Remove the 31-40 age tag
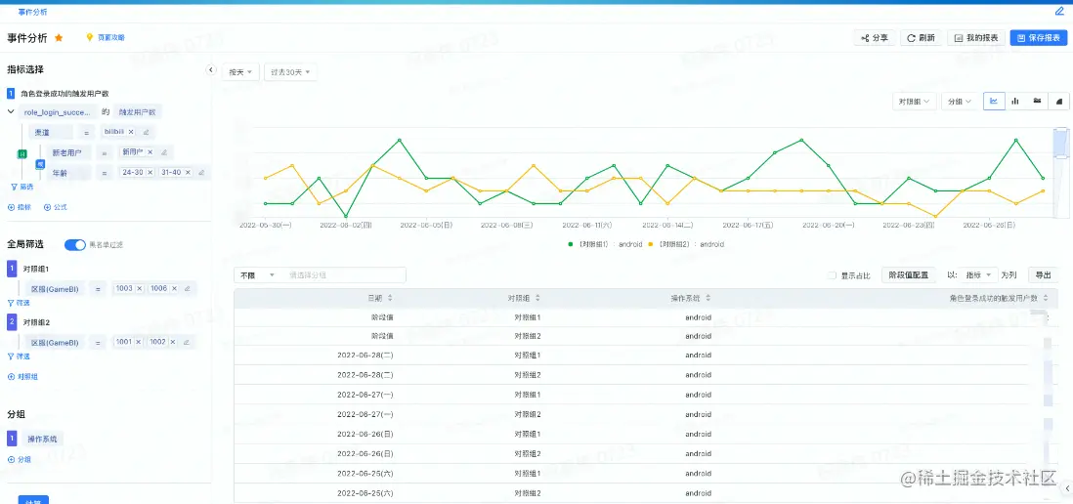 coord(188,172)
